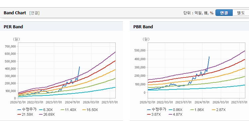Click the price peak on the PBR chart line

coord(209,57)
